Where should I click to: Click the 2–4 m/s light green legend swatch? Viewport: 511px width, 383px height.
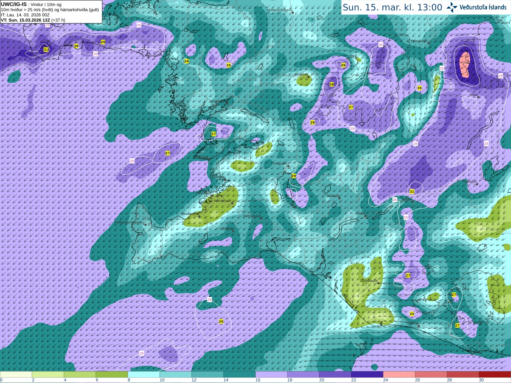(x=48, y=375)
